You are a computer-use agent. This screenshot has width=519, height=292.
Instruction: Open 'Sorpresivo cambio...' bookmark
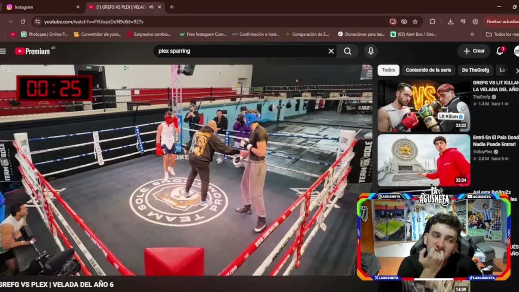tap(149, 34)
